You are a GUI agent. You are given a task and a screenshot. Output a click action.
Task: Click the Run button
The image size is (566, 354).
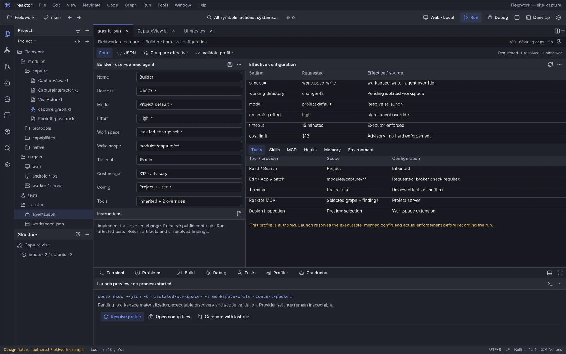click(x=471, y=17)
